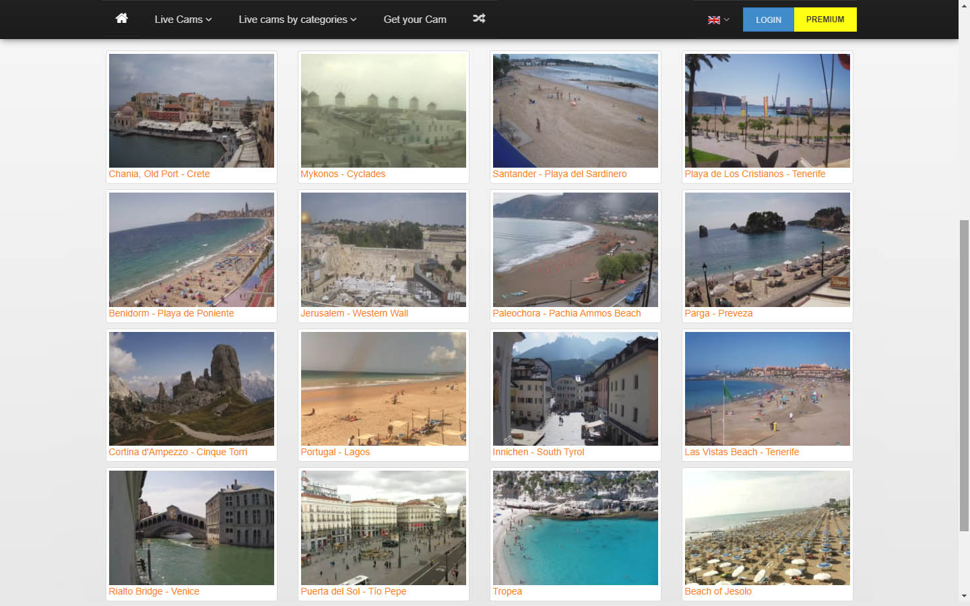Open the Las Vistas Beach webcam thumbnail
970x606 pixels.
(x=767, y=389)
